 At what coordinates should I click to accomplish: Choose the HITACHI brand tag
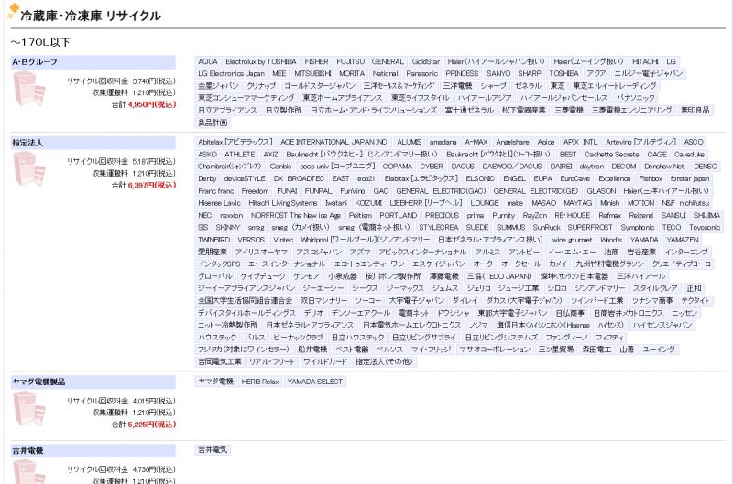645,61
